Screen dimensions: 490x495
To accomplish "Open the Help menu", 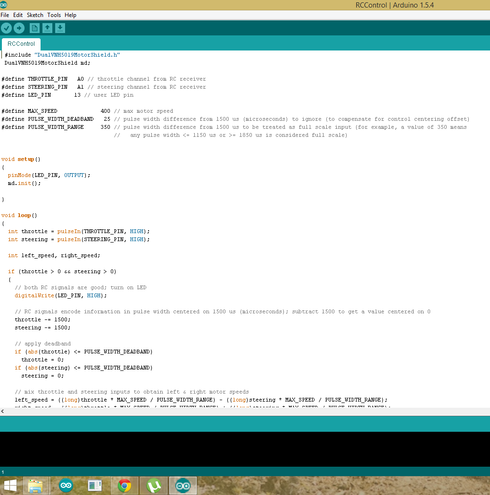I will (x=70, y=15).
